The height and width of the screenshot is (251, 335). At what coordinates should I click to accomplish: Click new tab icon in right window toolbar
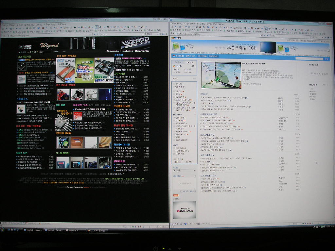click(x=172, y=27)
